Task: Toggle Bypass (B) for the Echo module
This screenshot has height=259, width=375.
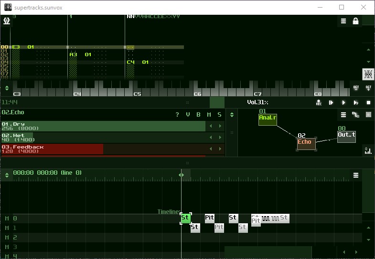Action: (198, 115)
